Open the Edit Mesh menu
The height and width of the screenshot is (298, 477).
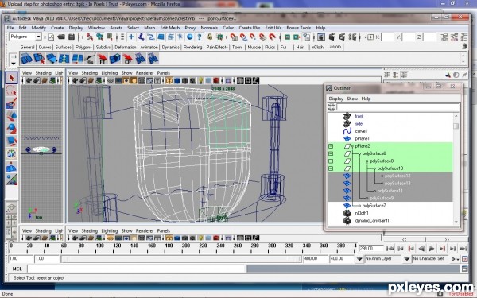170,28
